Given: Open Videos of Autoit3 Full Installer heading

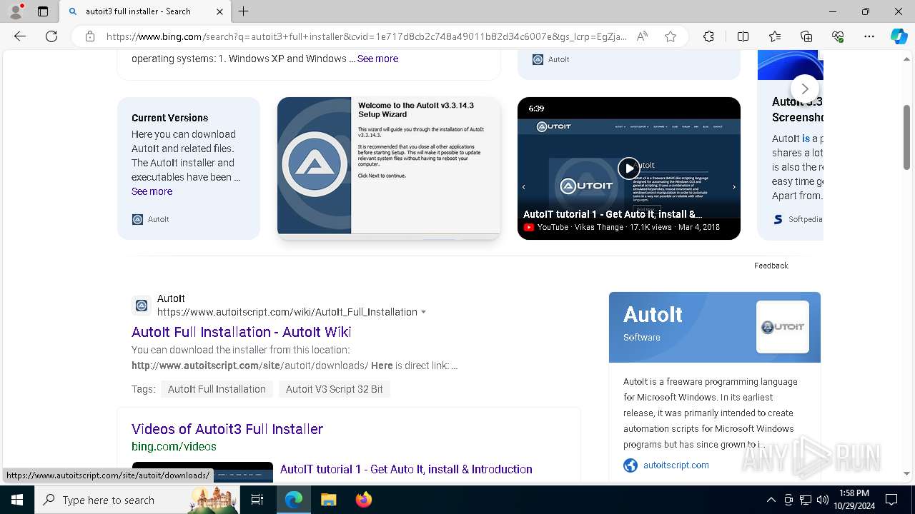Looking at the screenshot, I should [227, 429].
